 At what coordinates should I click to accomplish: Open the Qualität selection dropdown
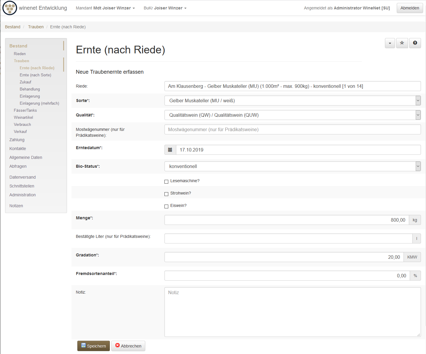[292, 115]
